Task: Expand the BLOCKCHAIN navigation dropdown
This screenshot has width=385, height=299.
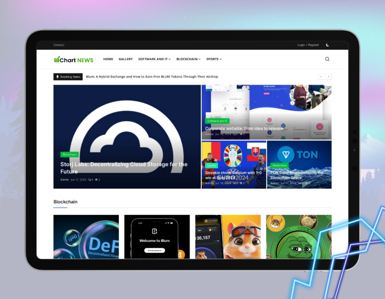Action: (x=189, y=59)
